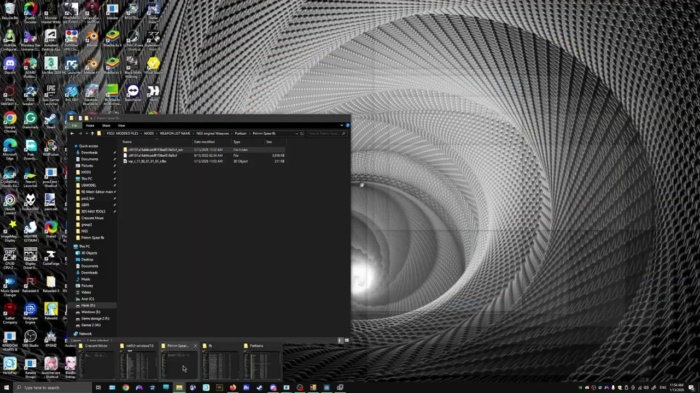
Task: Open BlueStacks X desktop shortcut
Action: pos(113,39)
